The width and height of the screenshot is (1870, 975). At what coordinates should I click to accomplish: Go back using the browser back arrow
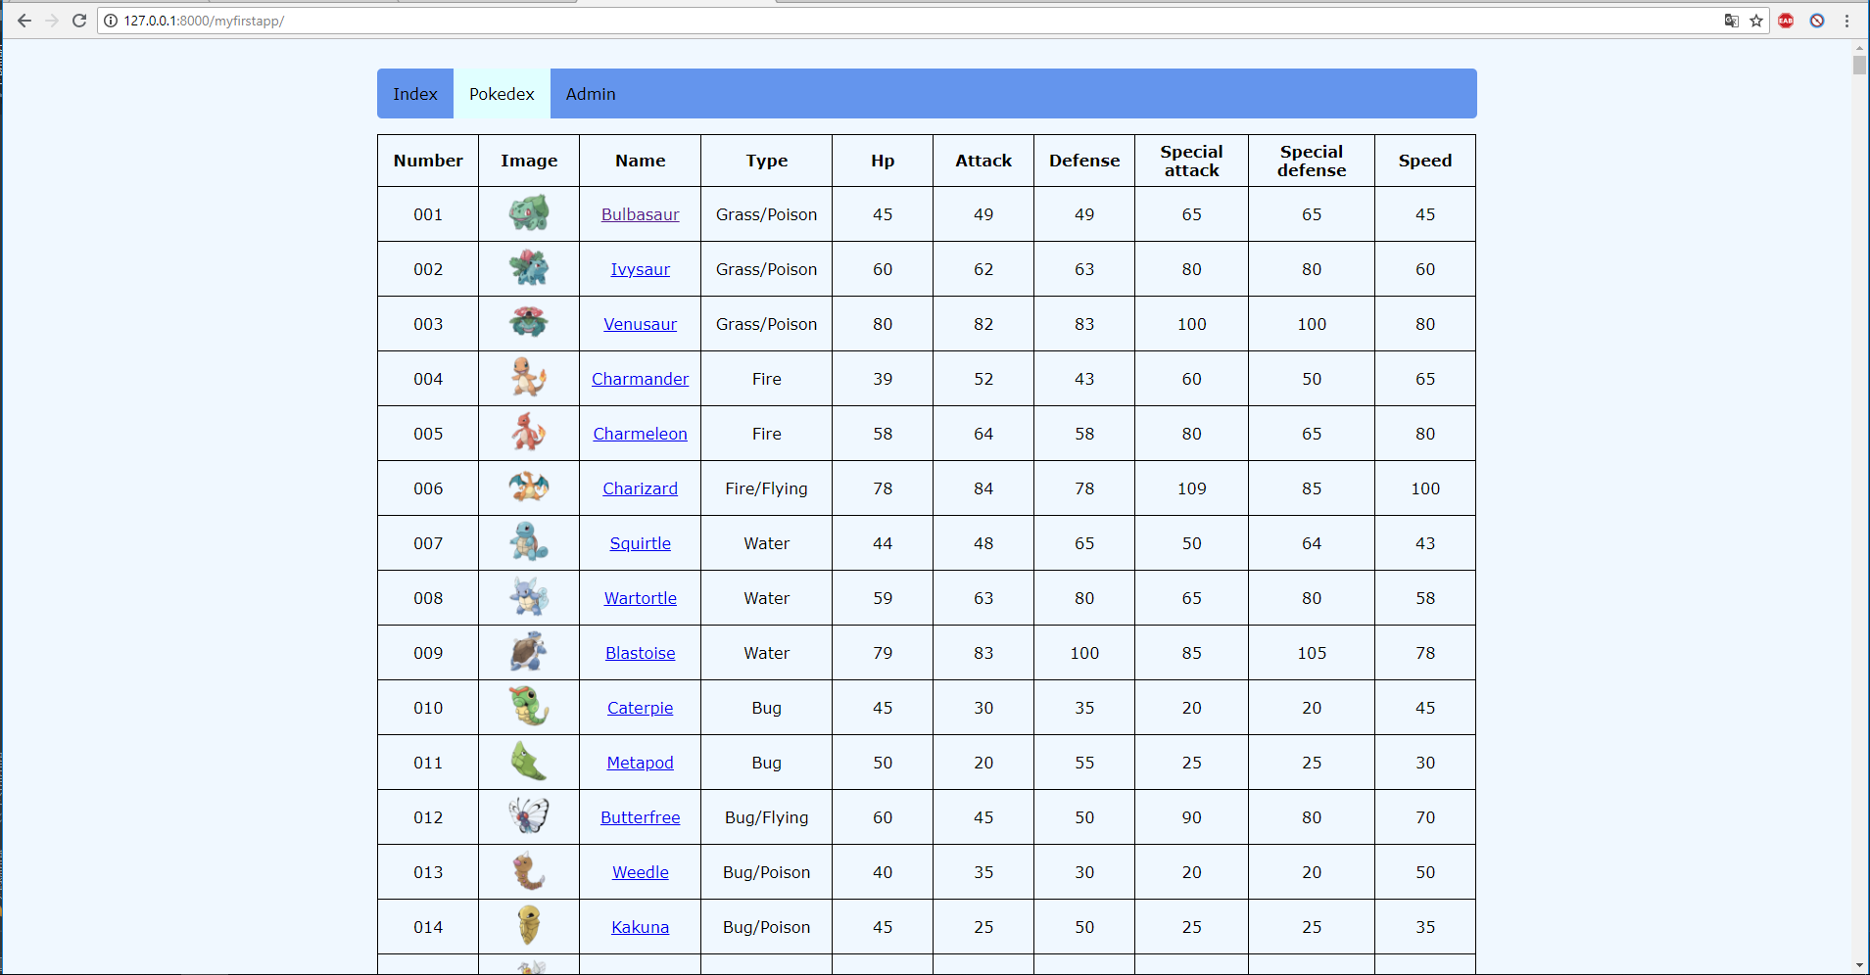[x=24, y=21]
